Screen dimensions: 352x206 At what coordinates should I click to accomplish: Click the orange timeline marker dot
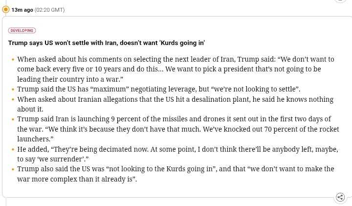pos(6,9)
